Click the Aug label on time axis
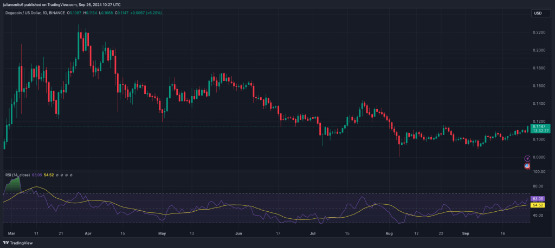The width and height of the screenshot is (555, 248). (389, 233)
